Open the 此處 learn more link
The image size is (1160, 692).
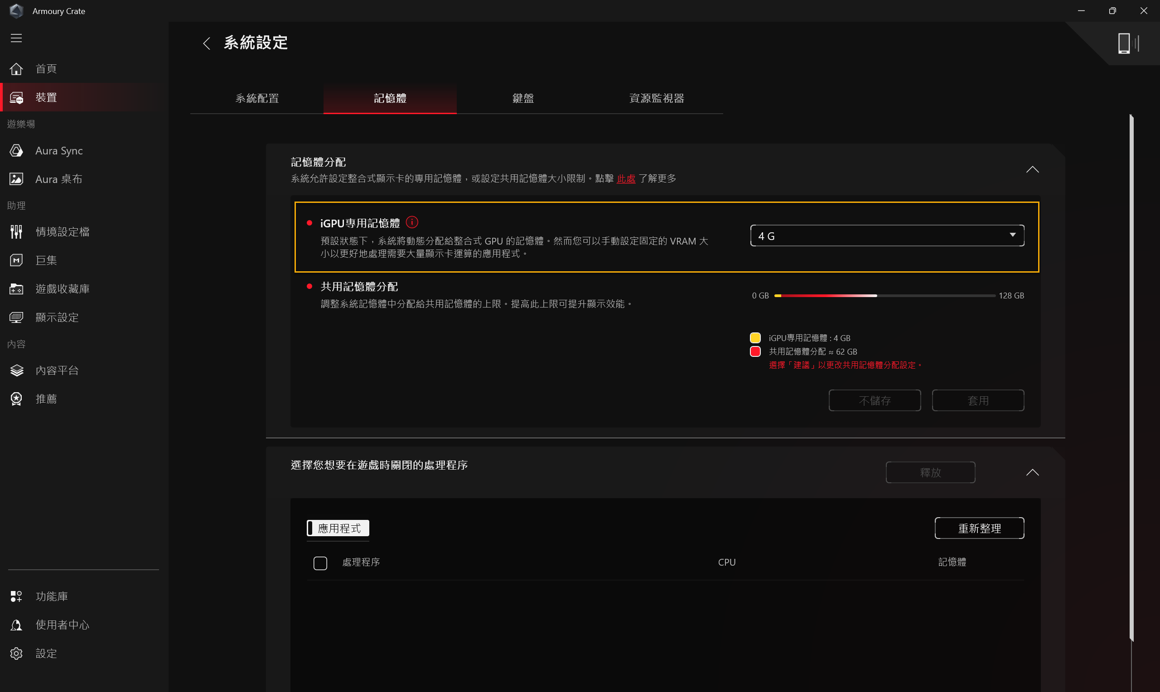pyautogui.click(x=626, y=178)
